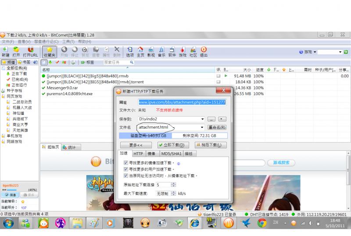Open 选项 (Options) from the toolbar
The image size is (351, 236).
point(130,52)
